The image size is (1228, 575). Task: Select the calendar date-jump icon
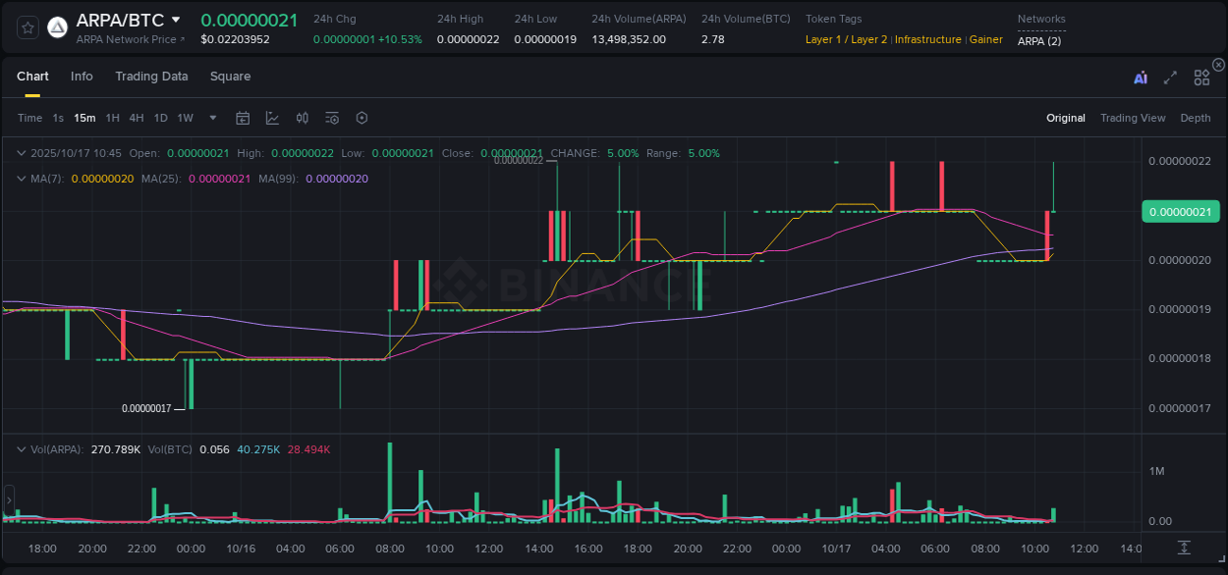coord(243,118)
